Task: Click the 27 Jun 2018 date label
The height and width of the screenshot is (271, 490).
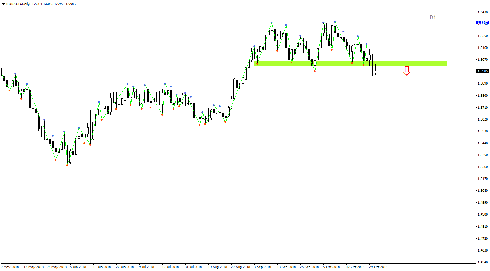Action: (x=125, y=267)
